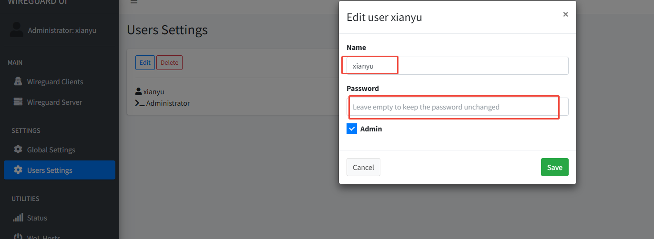
Task: Click into the Password input field
Action: point(457,107)
